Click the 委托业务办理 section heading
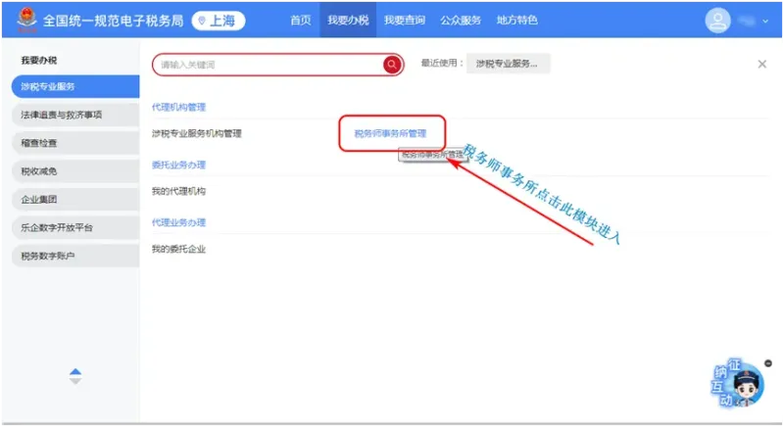The image size is (784, 427). (x=178, y=165)
